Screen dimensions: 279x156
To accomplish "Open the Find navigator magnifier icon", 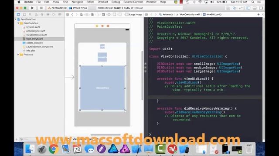I will (30, 14).
